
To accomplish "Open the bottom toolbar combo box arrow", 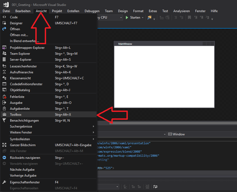I will click(x=117, y=187).
